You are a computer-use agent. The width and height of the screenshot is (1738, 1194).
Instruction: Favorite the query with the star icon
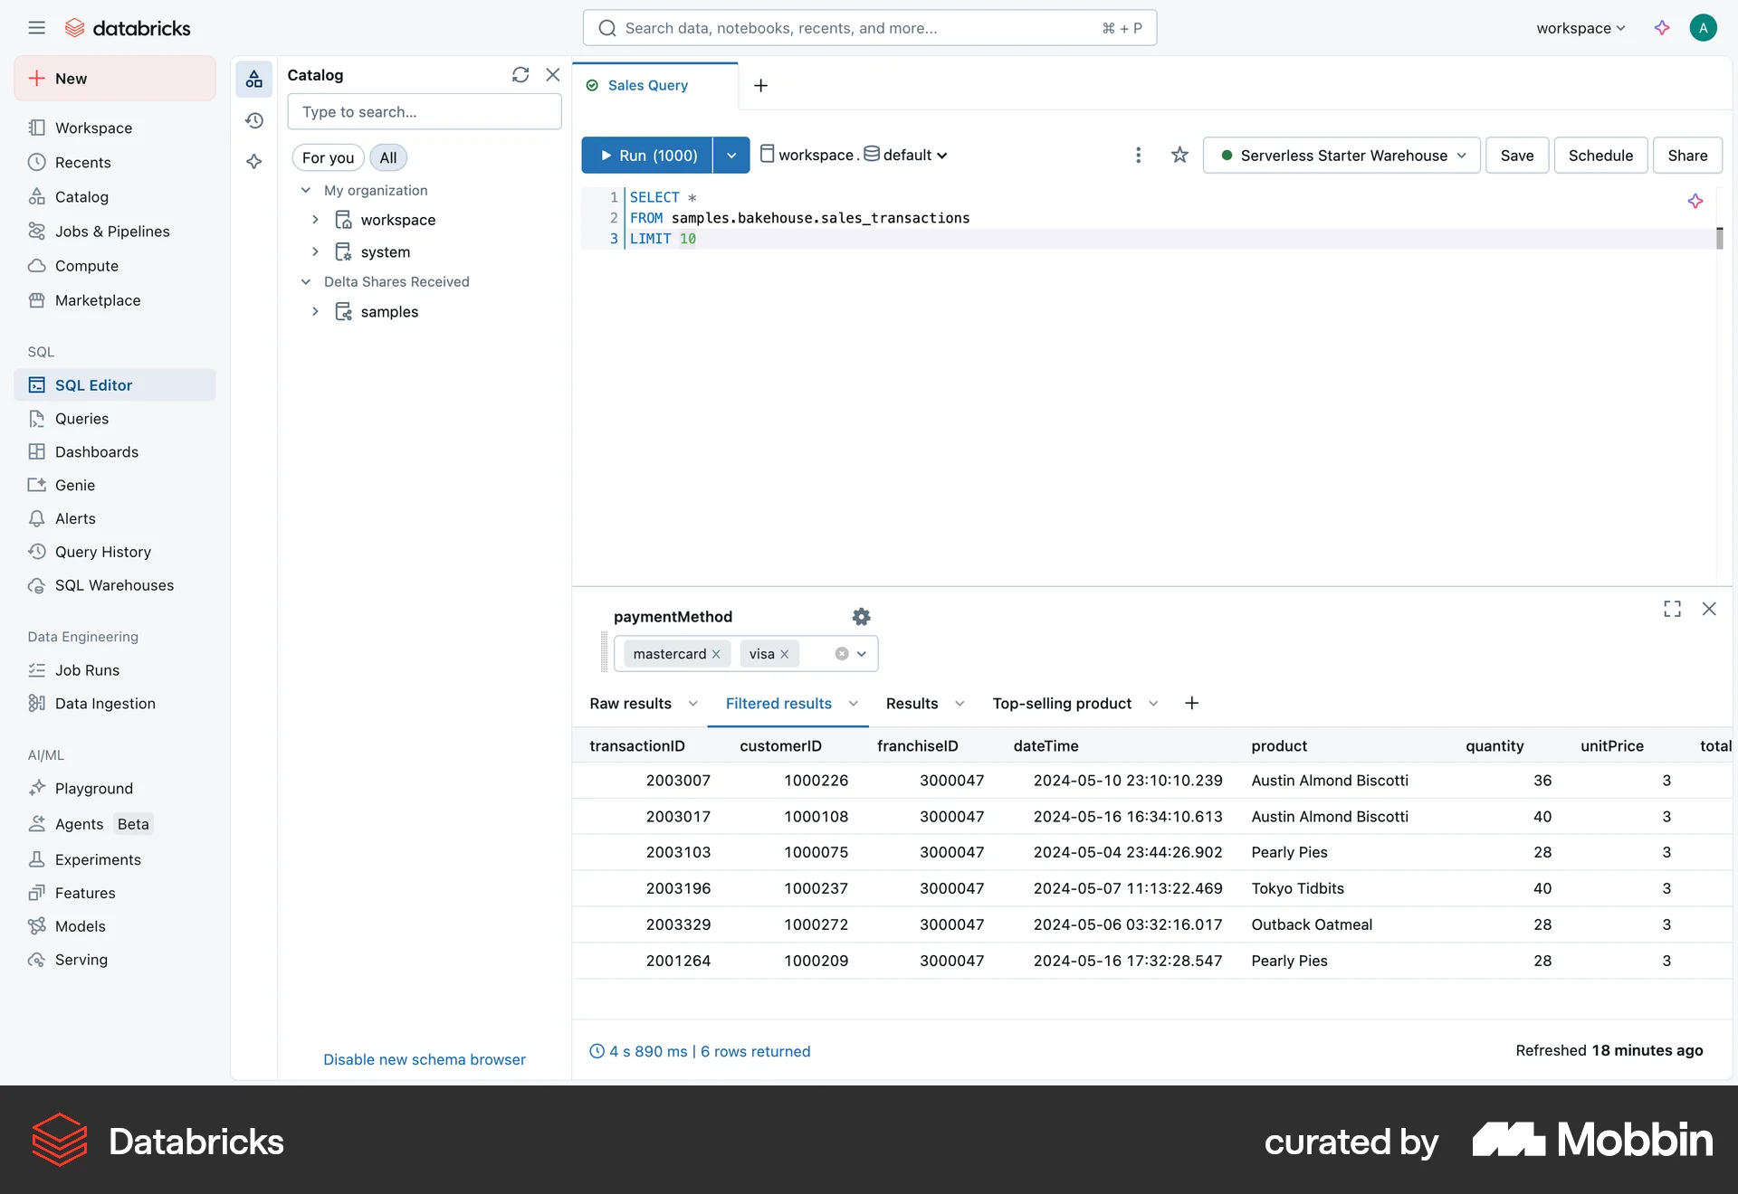tap(1179, 156)
